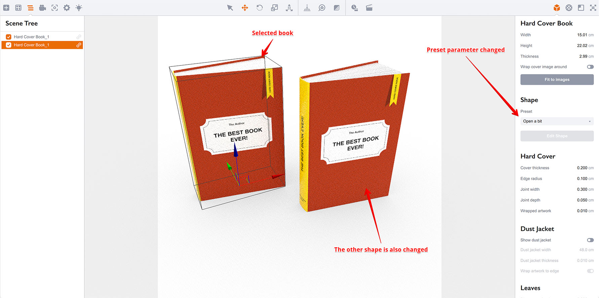Enable the Show dust jacket toggle
This screenshot has height=298, width=599.
[590, 240]
